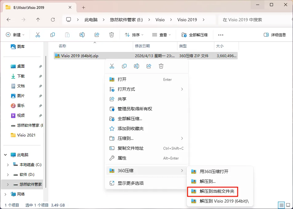Choose 显示更多选项 in the context menu

click(147, 183)
